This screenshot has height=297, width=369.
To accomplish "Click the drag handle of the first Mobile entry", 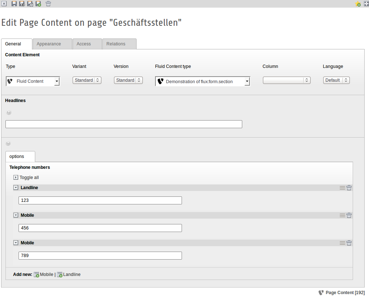I will click(x=342, y=215).
